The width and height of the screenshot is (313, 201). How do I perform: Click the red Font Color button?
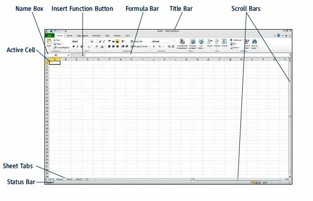tap(102, 46)
